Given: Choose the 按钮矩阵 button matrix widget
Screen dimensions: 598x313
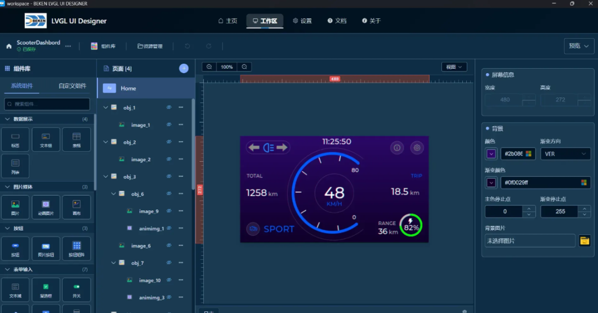Looking at the screenshot, I should click(76, 248).
